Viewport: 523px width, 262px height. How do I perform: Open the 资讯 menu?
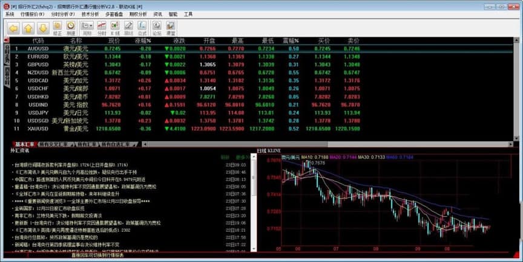(158, 14)
